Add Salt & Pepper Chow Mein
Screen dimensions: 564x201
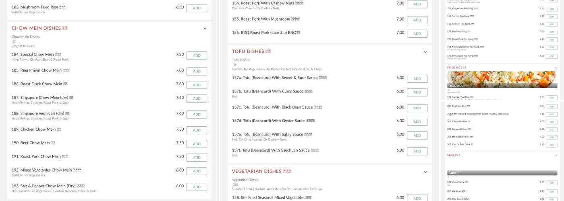[x=197, y=187]
